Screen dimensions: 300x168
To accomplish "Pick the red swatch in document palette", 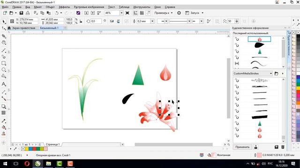I will tap(34, 149).
